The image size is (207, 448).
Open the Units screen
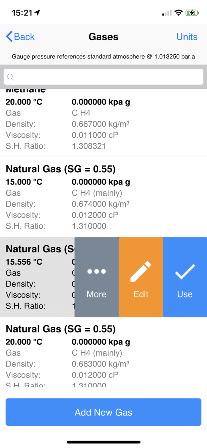pos(187,36)
